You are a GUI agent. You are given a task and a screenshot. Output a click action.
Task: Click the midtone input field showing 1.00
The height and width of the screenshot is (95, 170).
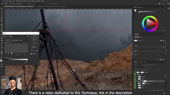(x=18, y=55)
